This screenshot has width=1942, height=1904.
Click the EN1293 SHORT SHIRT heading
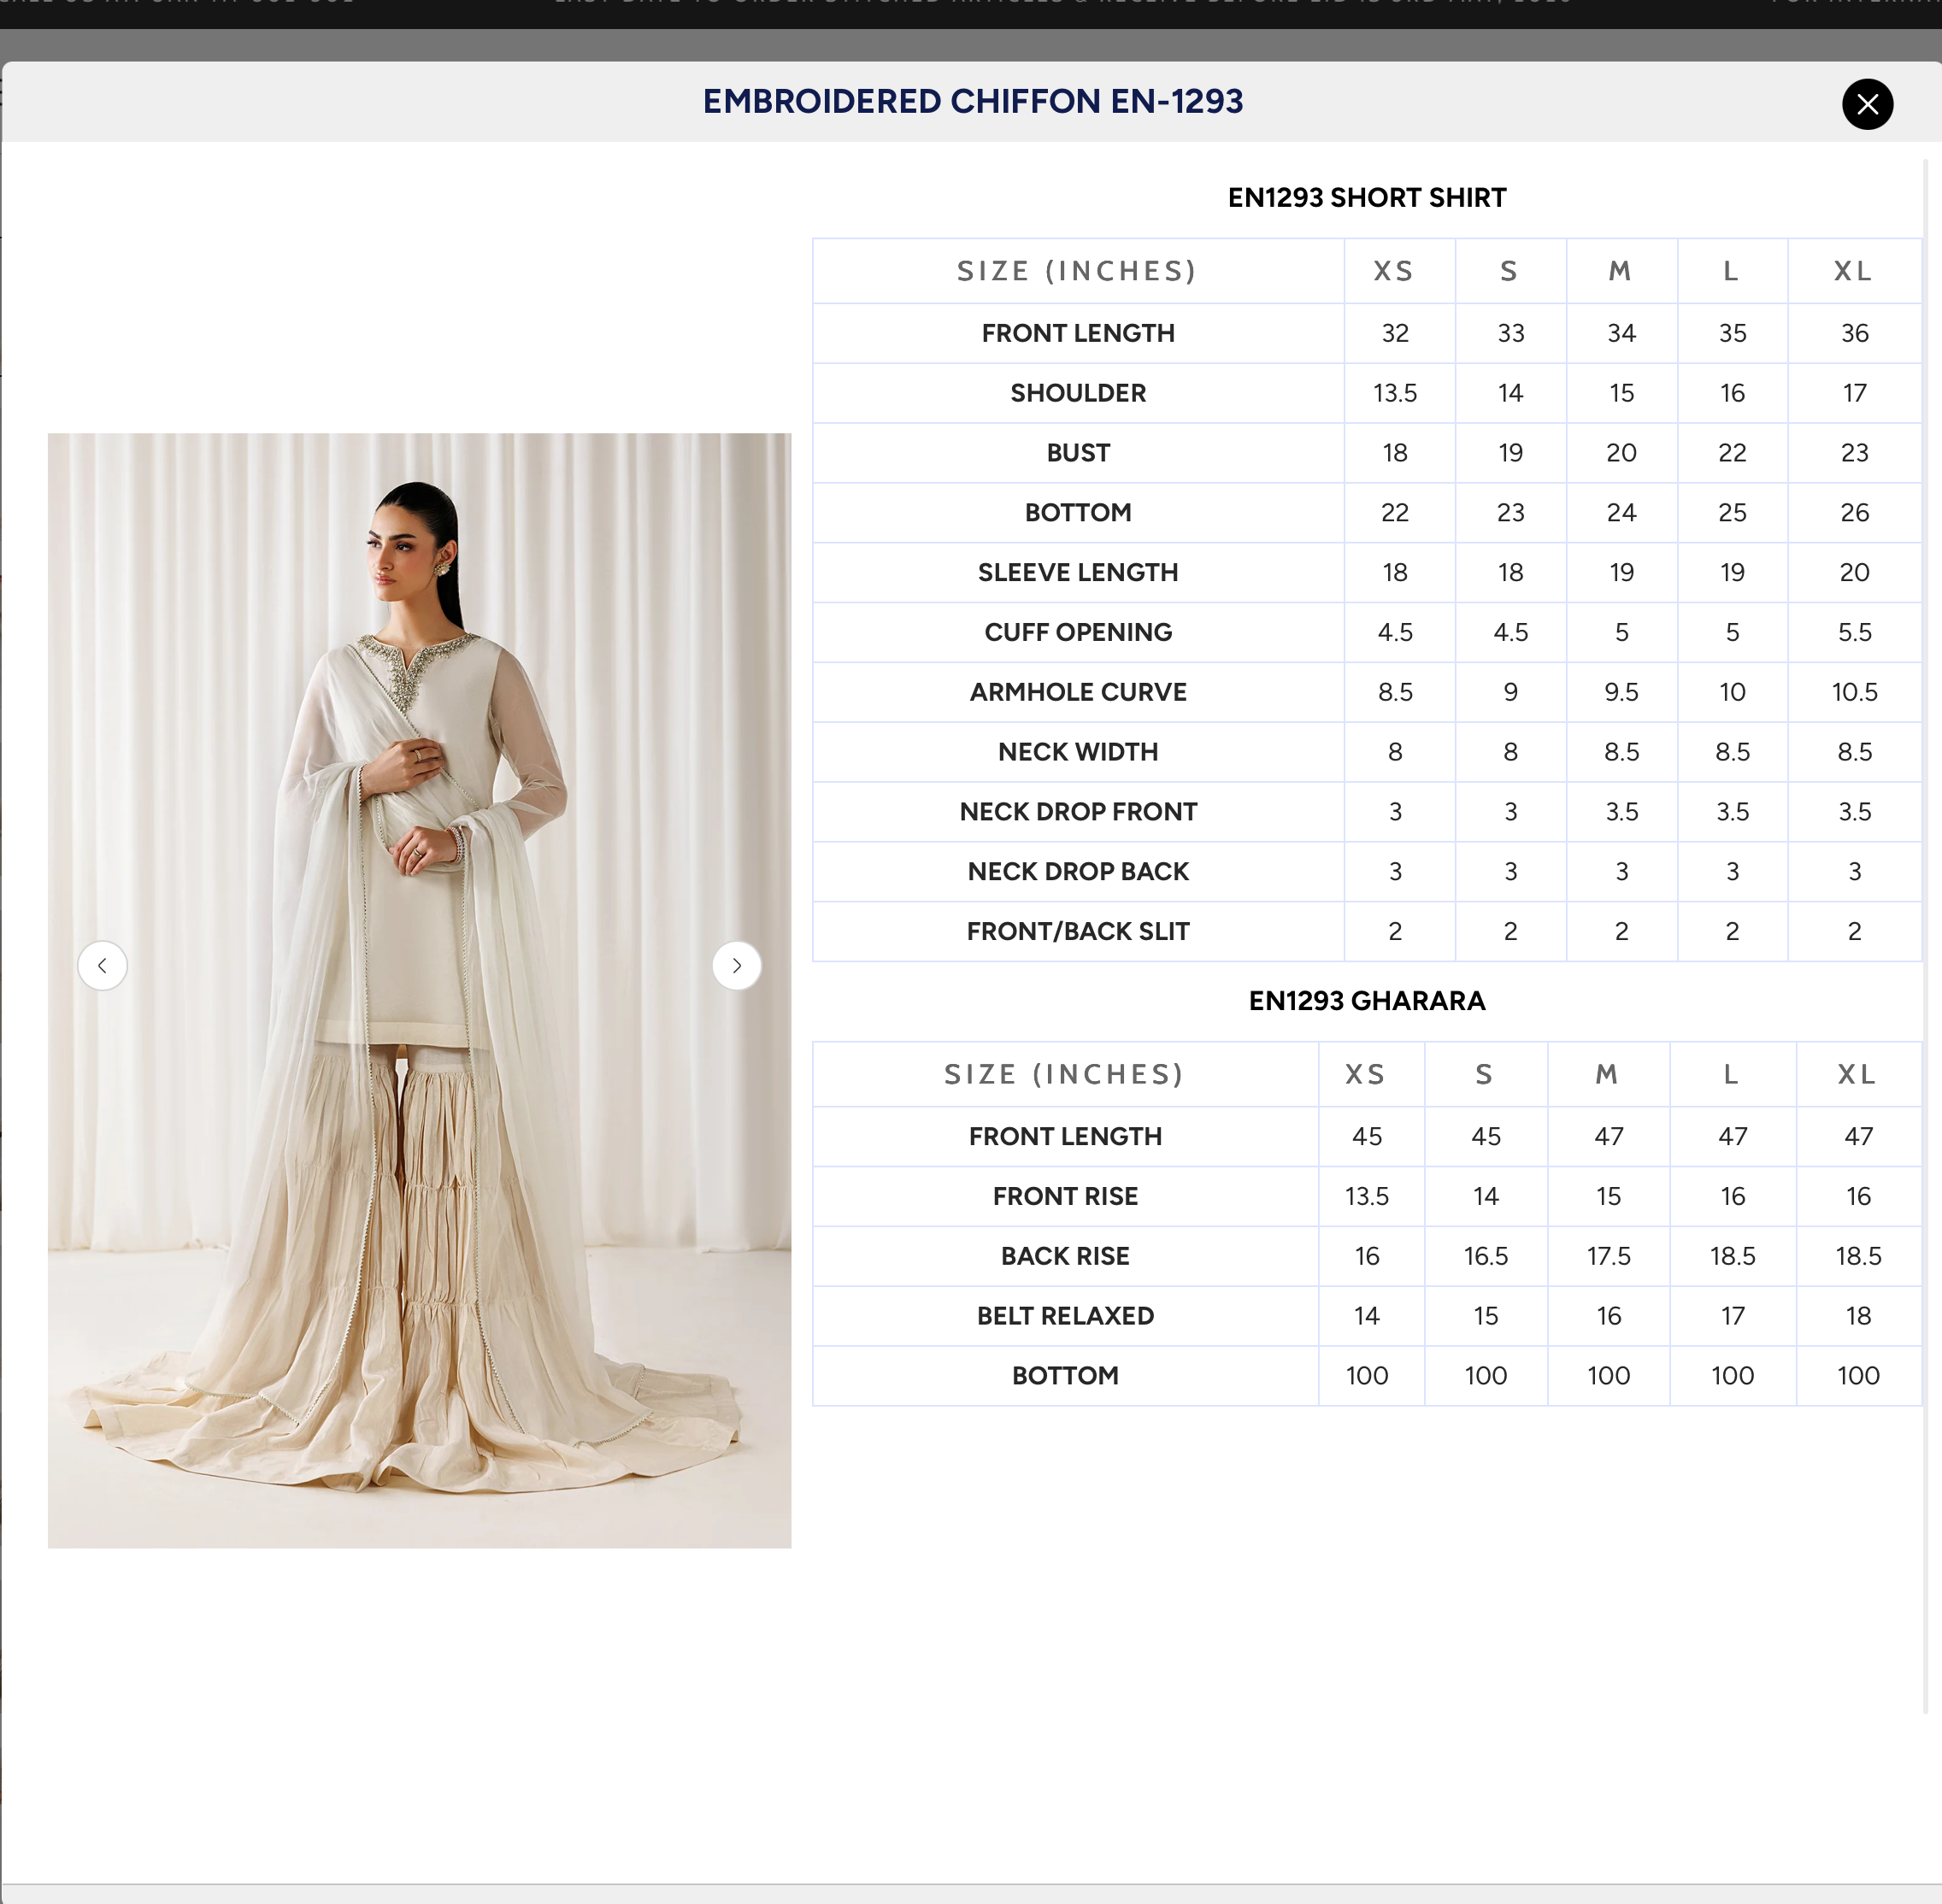click(1367, 198)
